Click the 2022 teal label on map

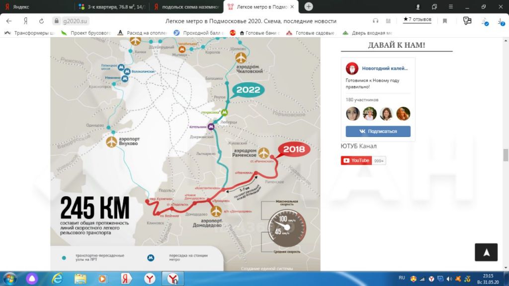click(248, 90)
